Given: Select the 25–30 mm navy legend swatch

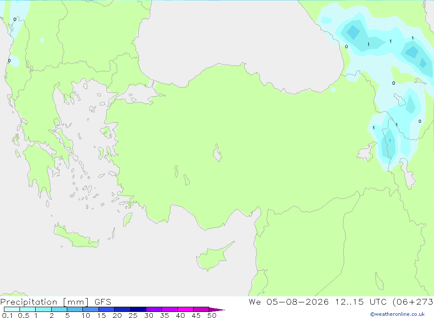Looking at the screenshot, I should tap(138, 309).
